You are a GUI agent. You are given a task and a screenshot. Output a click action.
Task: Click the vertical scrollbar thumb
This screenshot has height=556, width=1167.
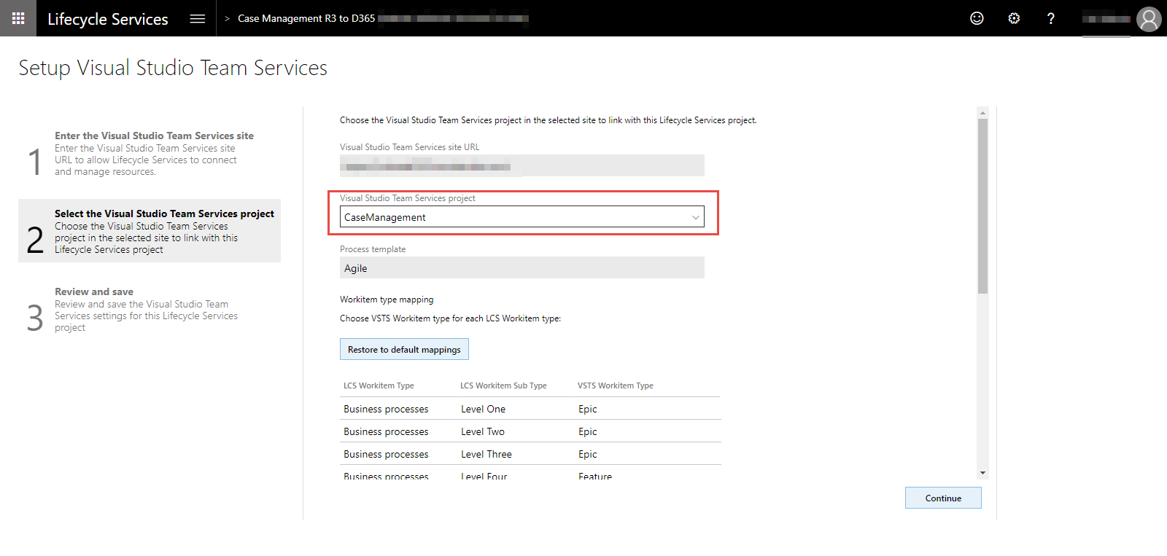click(x=982, y=206)
